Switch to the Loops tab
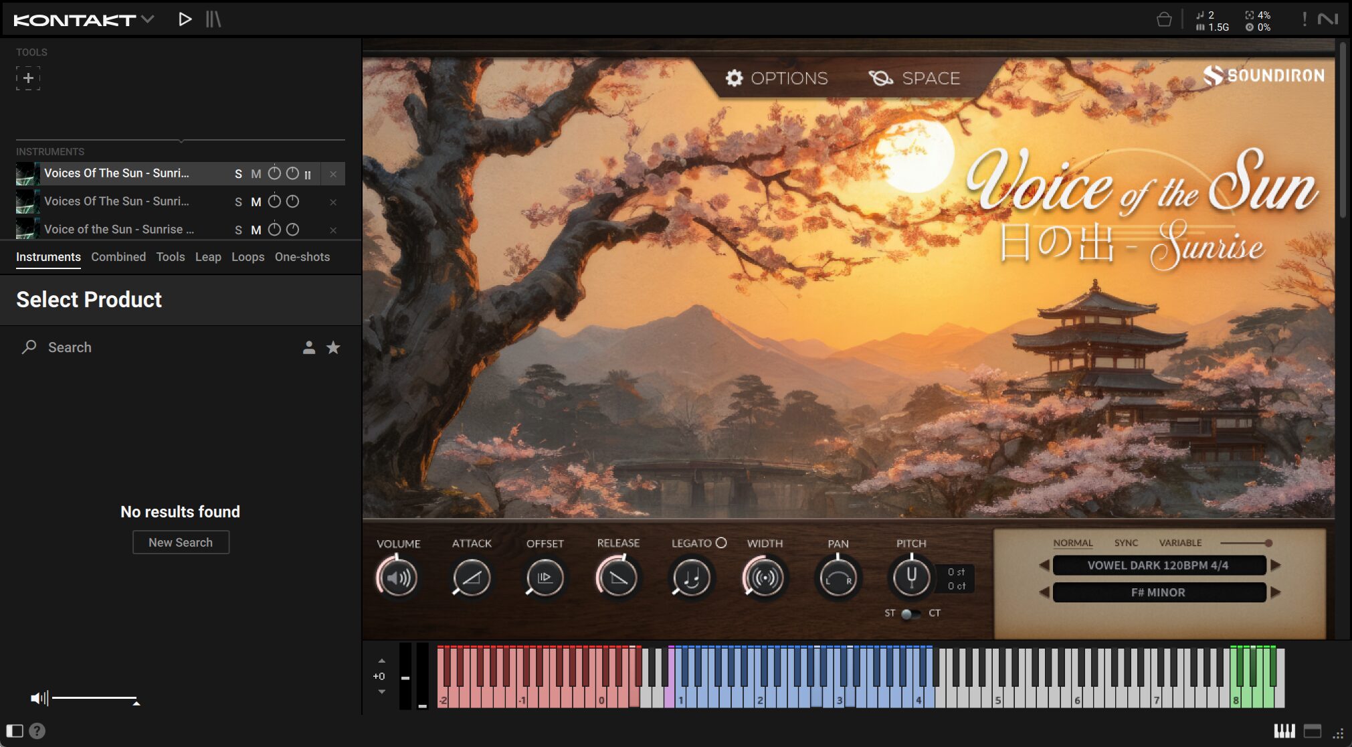This screenshot has width=1352, height=747. [x=248, y=257]
